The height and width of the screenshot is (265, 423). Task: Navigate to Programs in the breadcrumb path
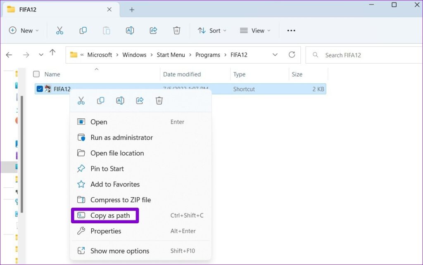coord(208,54)
